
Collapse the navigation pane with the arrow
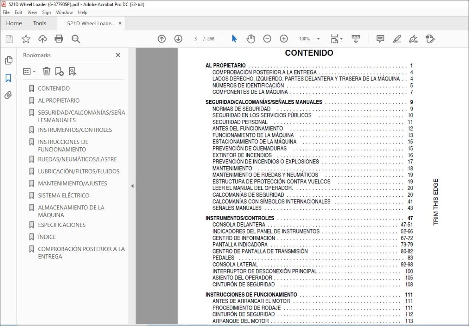point(132,186)
